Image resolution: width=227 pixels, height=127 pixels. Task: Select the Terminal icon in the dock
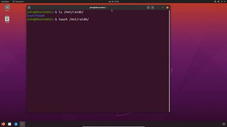click(22, 124)
